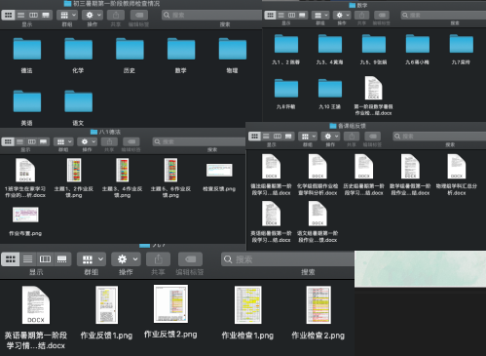Viewport: 486px width, 356px height.
Task: Toggle list view in 八1德法 window
Action: click(x=20, y=141)
